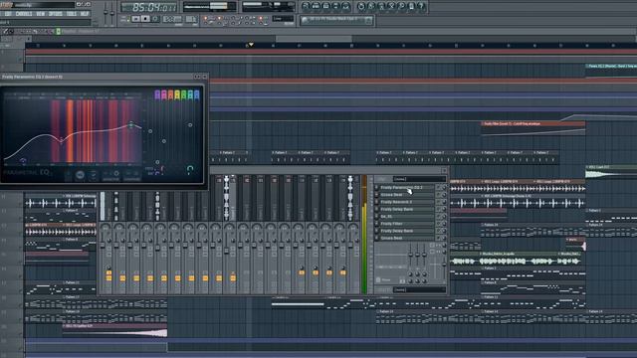The image size is (637, 358).
Task: Open the TOOLS menu
Action: click(x=71, y=14)
